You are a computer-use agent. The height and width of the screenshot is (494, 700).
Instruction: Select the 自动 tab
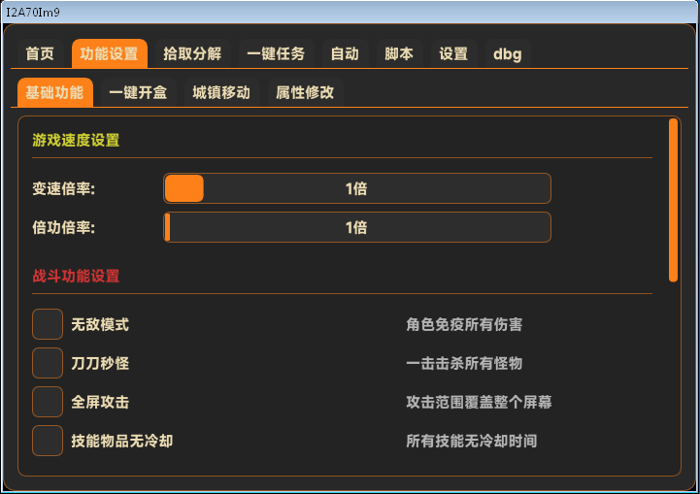[345, 53]
